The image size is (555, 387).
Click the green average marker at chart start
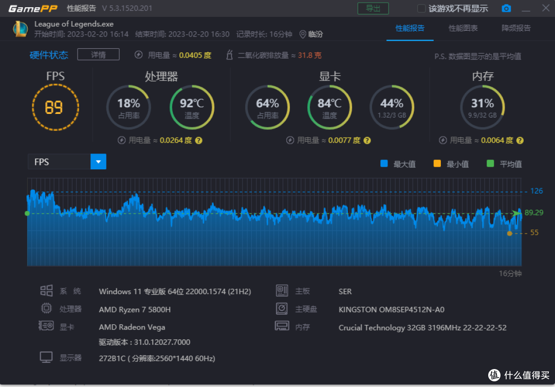coord(27,214)
